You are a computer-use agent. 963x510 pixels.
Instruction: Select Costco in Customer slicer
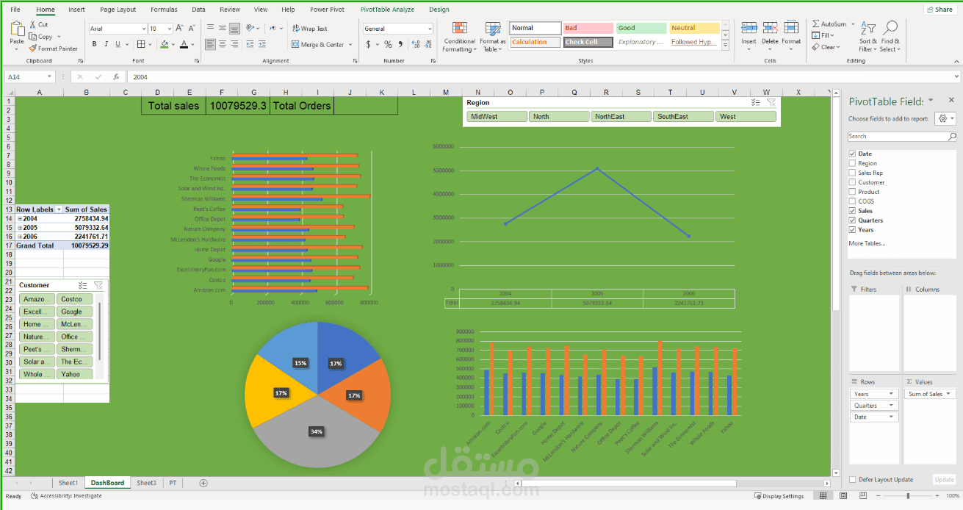75,299
